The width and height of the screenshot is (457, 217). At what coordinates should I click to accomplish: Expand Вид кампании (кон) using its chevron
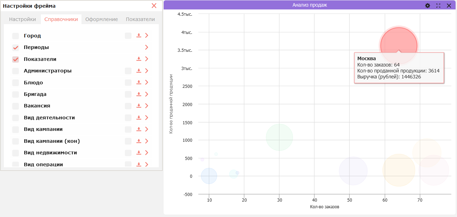point(147,141)
